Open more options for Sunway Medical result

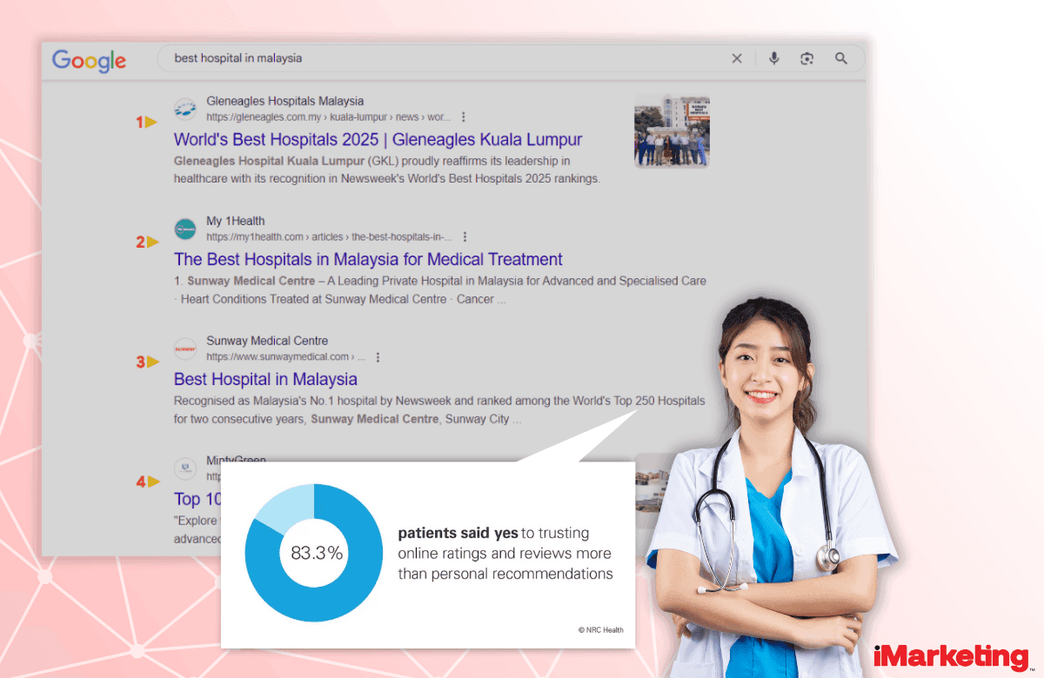[377, 356]
